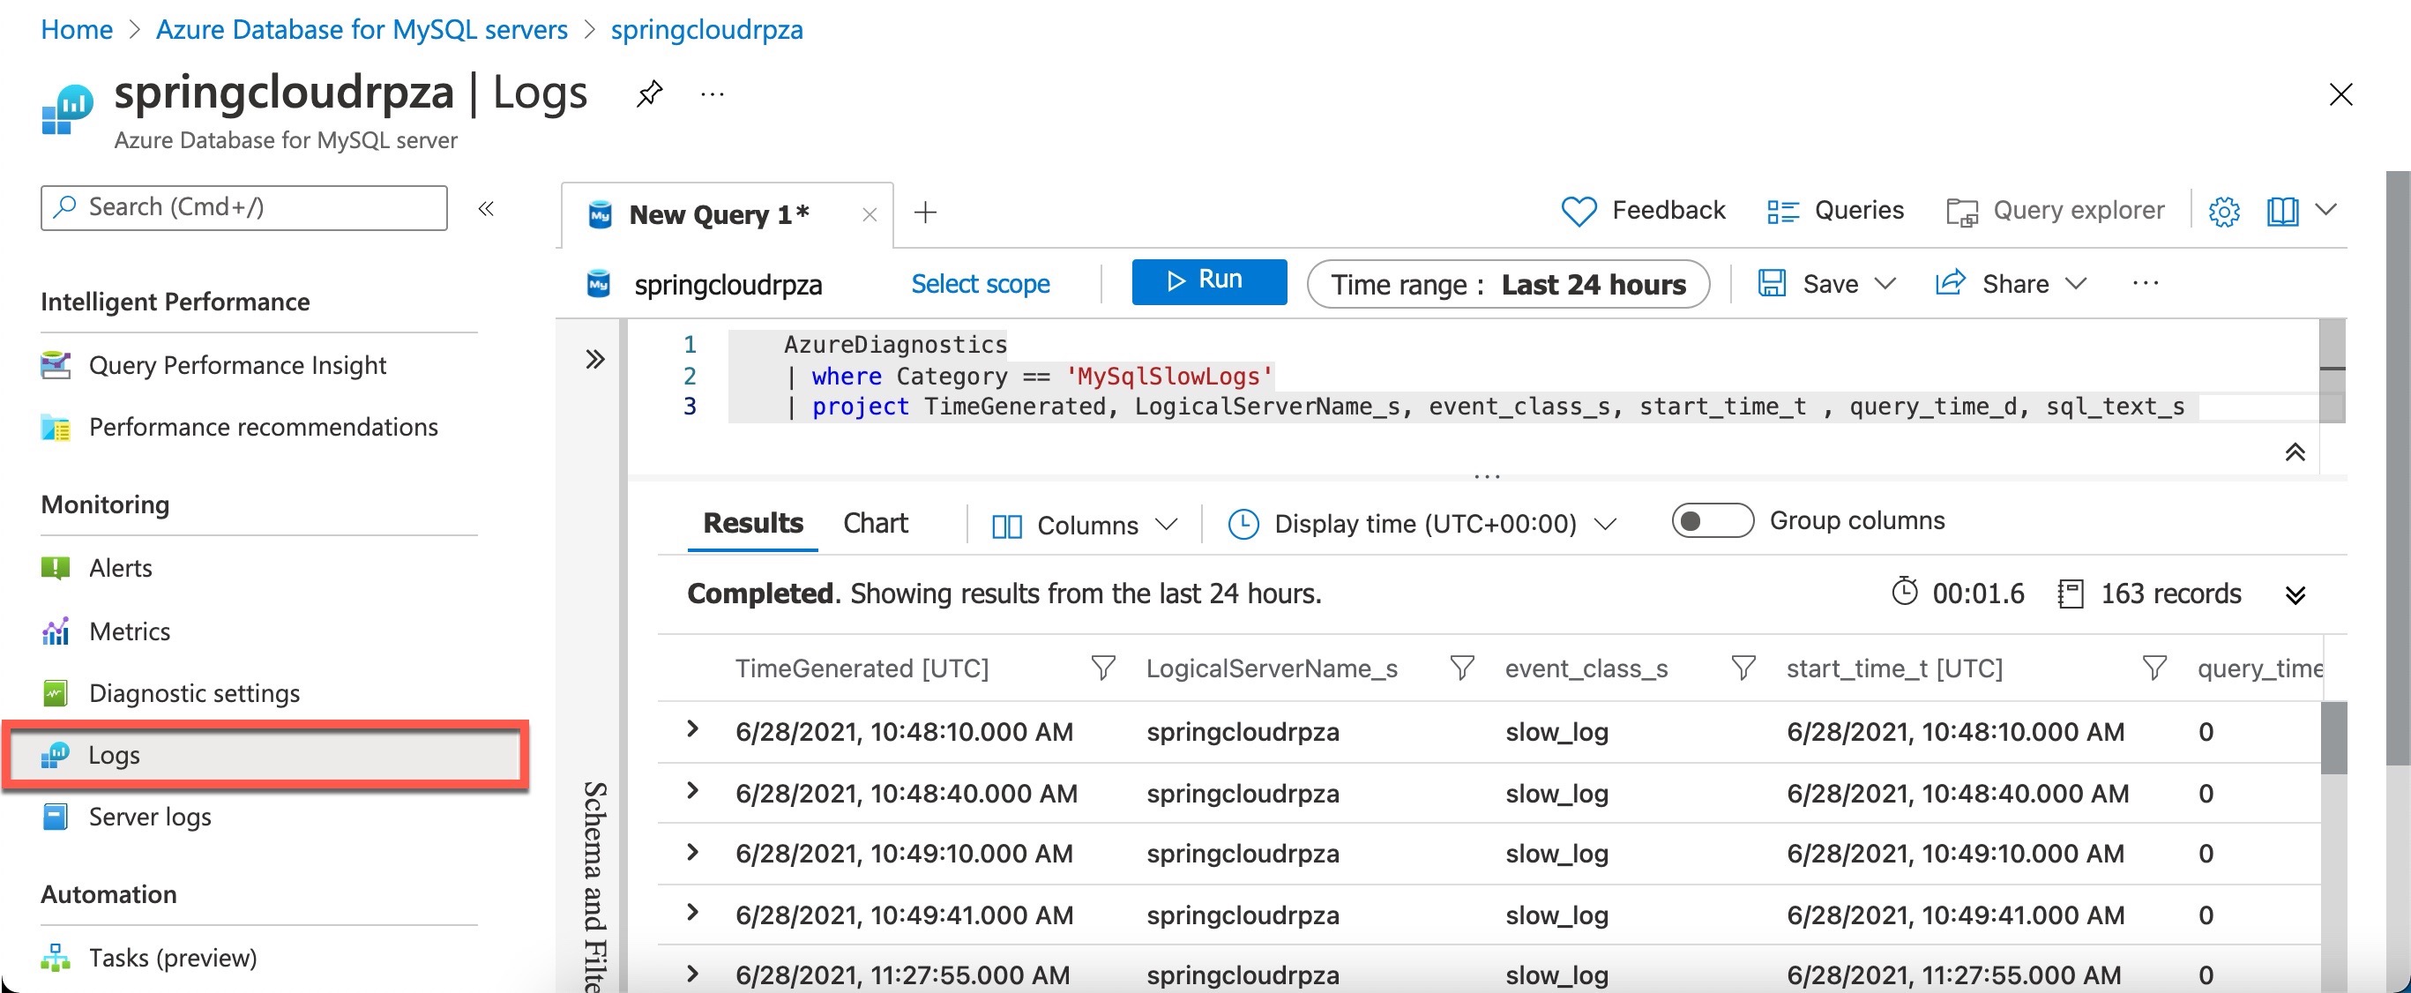Click the sidebar search field
Screen dimensions: 2411x993
[x=243, y=208]
